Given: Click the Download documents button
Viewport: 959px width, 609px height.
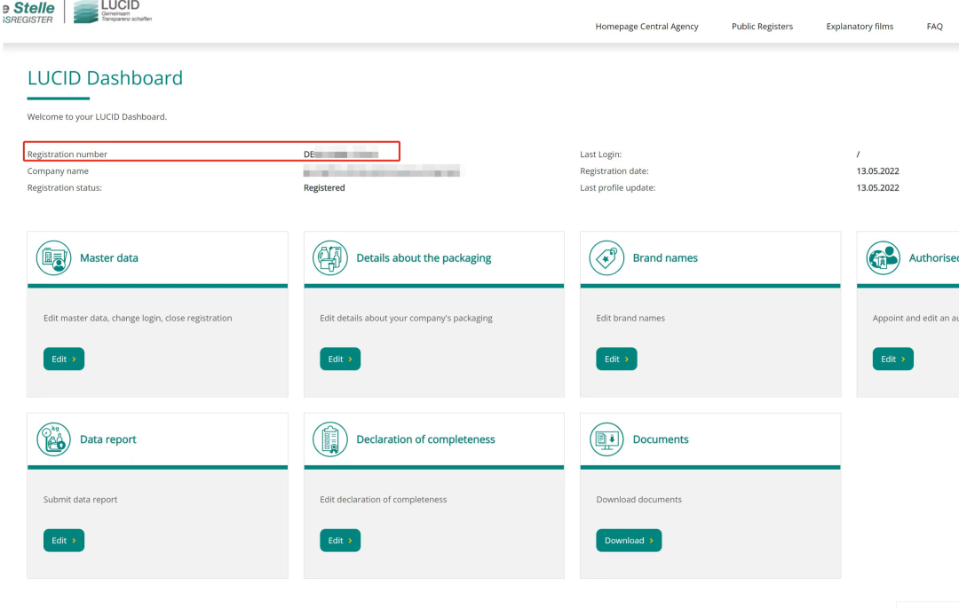Looking at the screenshot, I should coord(629,541).
